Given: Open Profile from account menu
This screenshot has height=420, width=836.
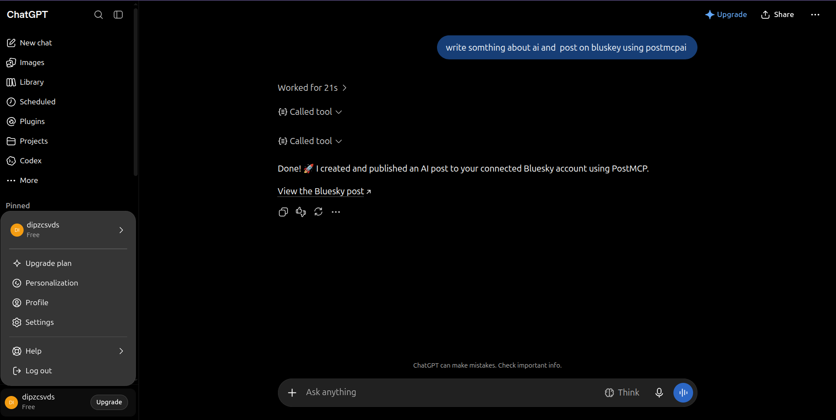Looking at the screenshot, I should click(x=68, y=303).
